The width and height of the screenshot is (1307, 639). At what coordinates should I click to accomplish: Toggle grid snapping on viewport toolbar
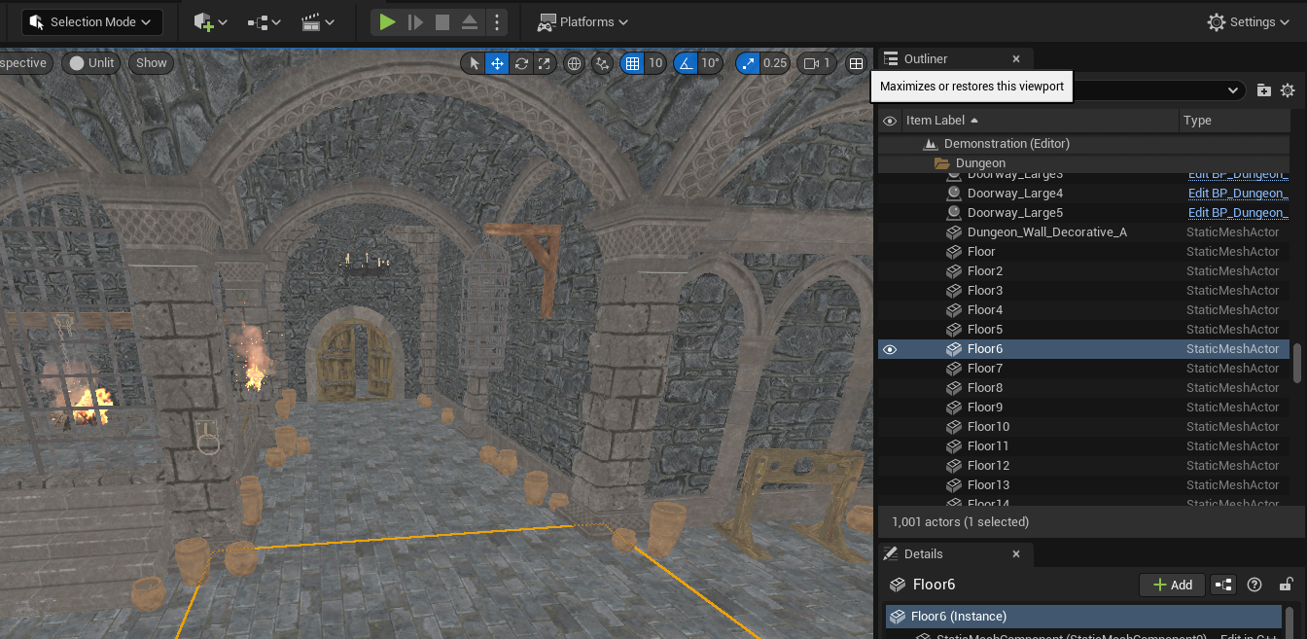(632, 63)
